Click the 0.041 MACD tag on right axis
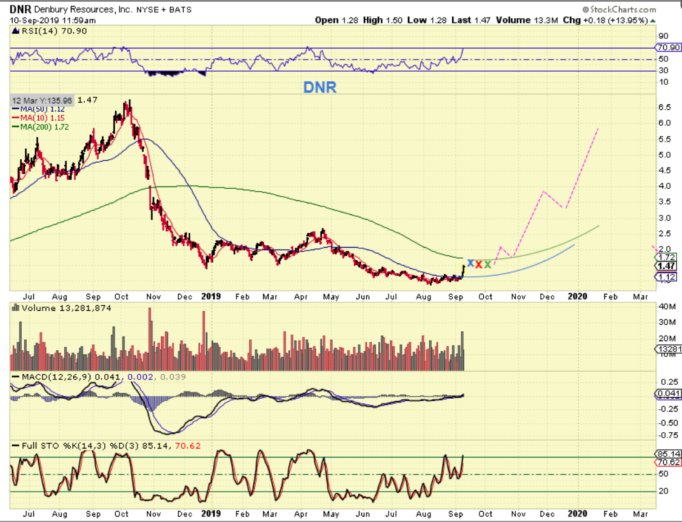 668,393
